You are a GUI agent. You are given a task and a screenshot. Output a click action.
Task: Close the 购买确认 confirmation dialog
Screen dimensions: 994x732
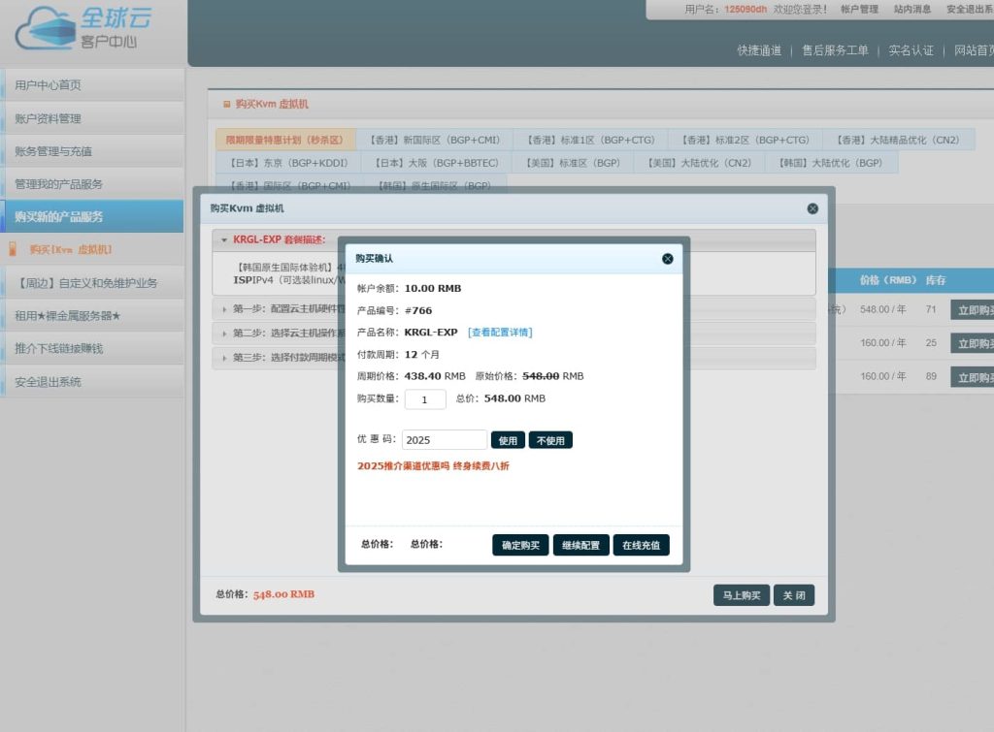(x=667, y=259)
